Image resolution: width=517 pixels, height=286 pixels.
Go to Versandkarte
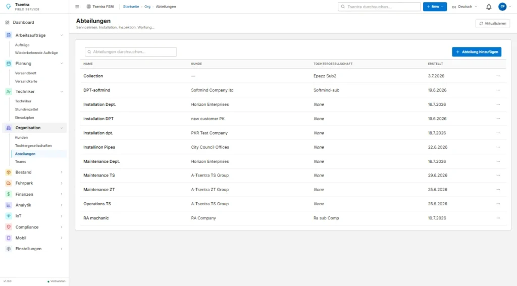26,81
